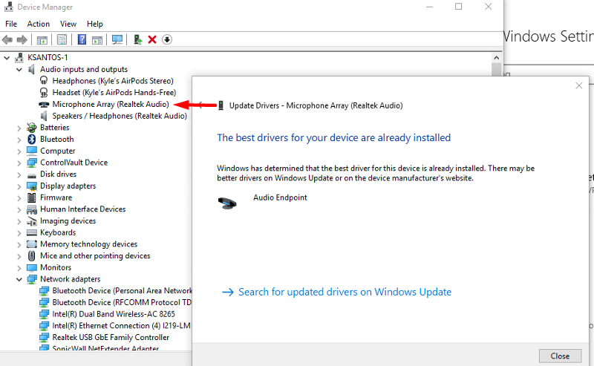Click the Disk drives category icon
Screen dimensions: 594x366
(32, 174)
